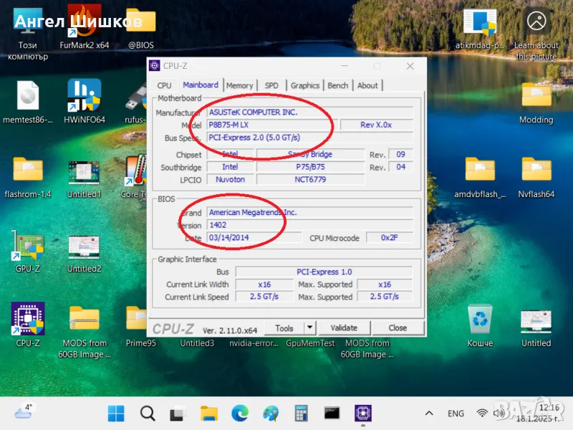Click the Validate button
573x430 pixels.
(x=344, y=328)
